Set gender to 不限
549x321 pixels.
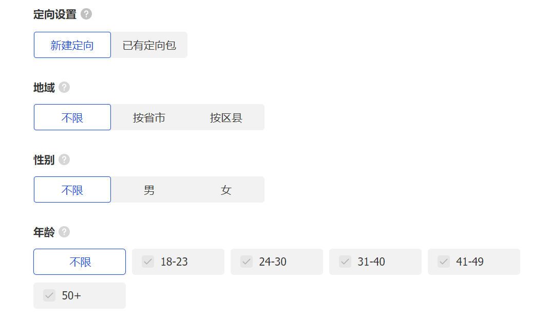click(72, 190)
